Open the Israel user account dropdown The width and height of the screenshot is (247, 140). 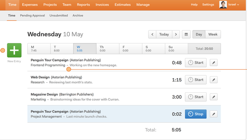point(233,5)
